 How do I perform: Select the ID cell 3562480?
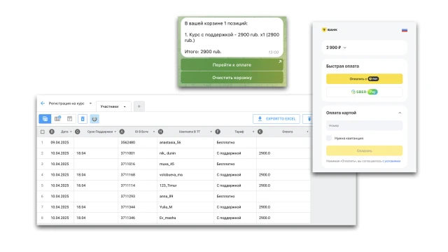click(137, 142)
